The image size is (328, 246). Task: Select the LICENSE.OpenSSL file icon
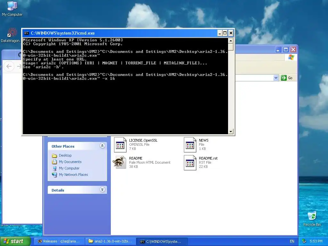point(120,144)
